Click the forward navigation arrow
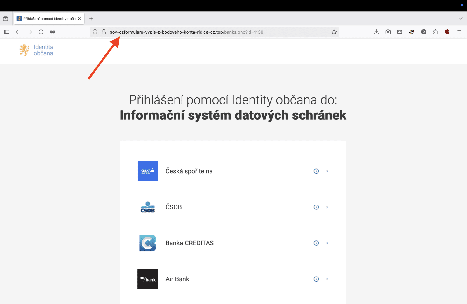The width and height of the screenshot is (467, 304). click(x=29, y=32)
